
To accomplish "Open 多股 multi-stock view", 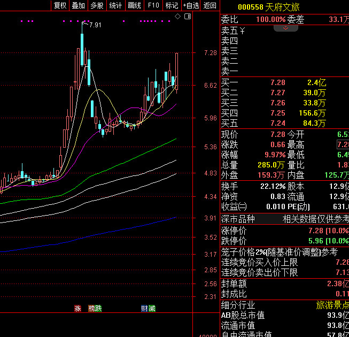I will (97, 5).
